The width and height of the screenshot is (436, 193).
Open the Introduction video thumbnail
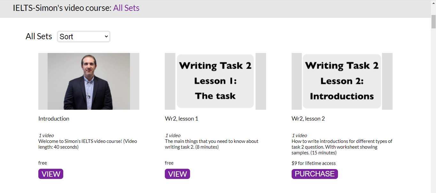click(x=89, y=81)
